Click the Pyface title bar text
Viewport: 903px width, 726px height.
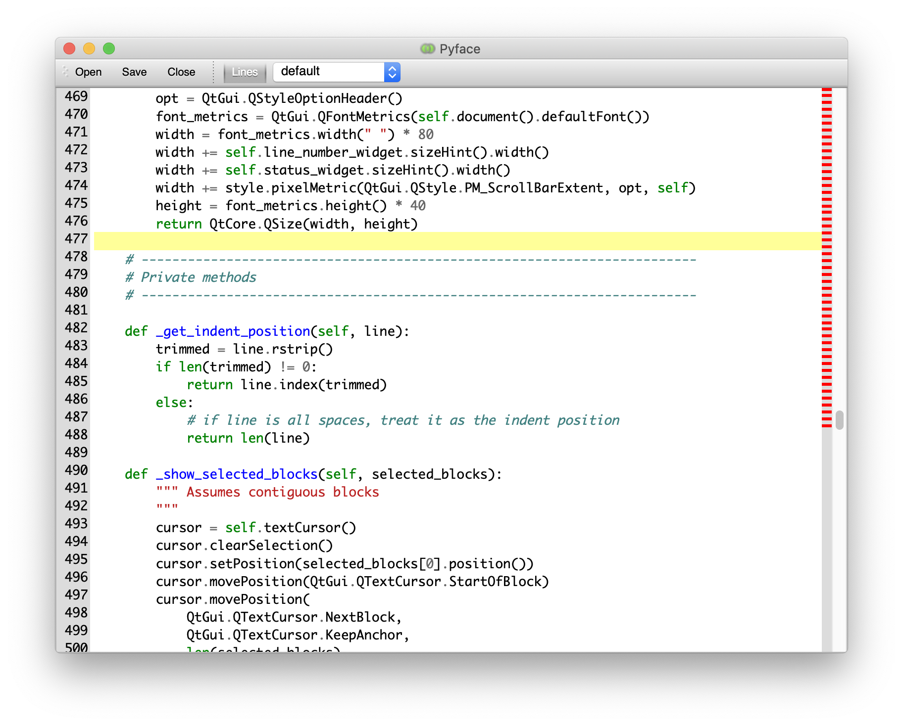pyautogui.click(x=460, y=48)
